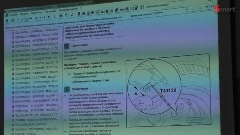Jump to last page arrow icon
240x135 pixels.
[49, 17]
